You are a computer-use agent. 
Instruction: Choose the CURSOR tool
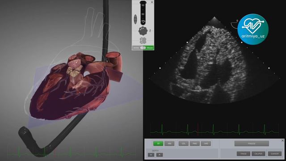(x=275, y=154)
